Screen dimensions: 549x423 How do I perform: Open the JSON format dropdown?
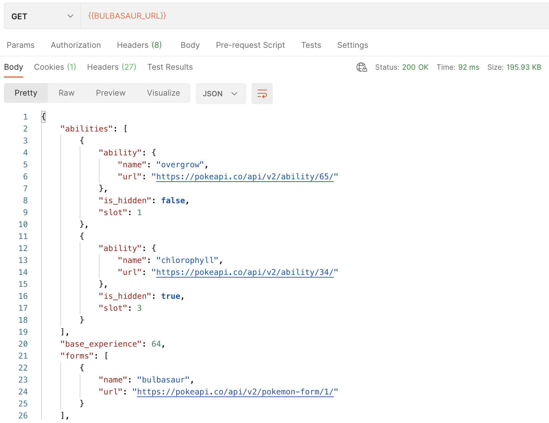tap(221, 94)
